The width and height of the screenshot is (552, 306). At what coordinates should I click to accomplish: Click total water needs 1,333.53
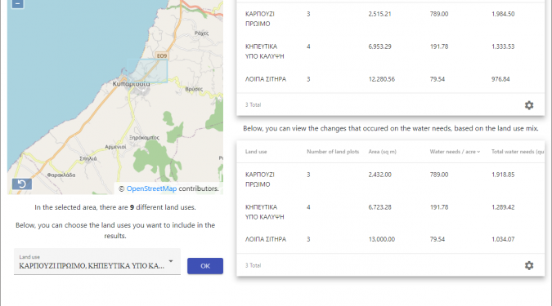pyautogui.click(x=503, y=47)
